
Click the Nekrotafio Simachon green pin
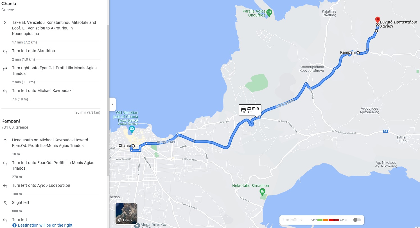262,192
